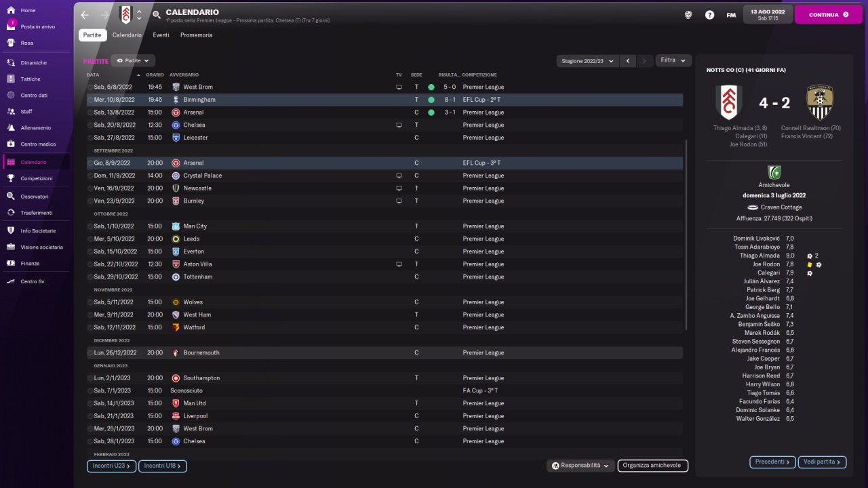868x488 pixels.
Task: Open the Centro dati icon
Action: pos(11,95)
